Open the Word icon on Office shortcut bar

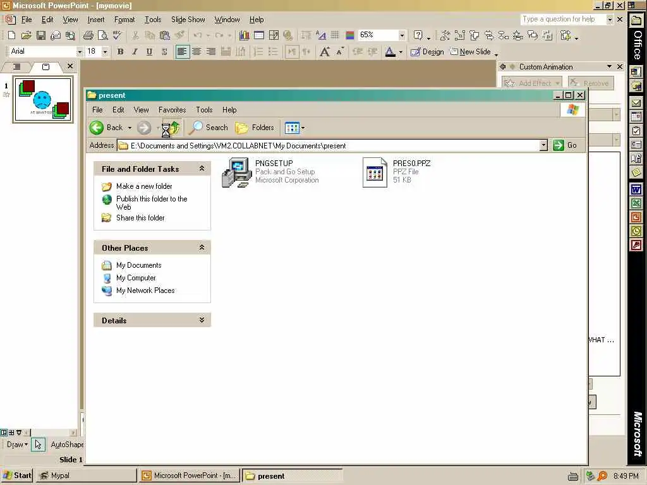636,189
